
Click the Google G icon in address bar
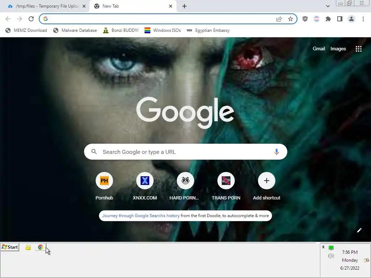(46, 19)
